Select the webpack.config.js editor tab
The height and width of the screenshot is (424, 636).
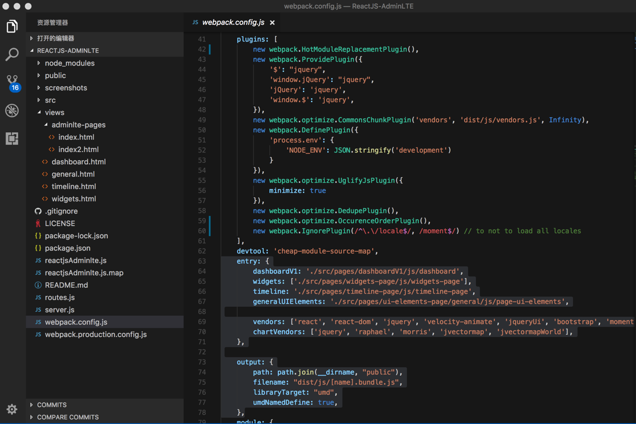232,23
